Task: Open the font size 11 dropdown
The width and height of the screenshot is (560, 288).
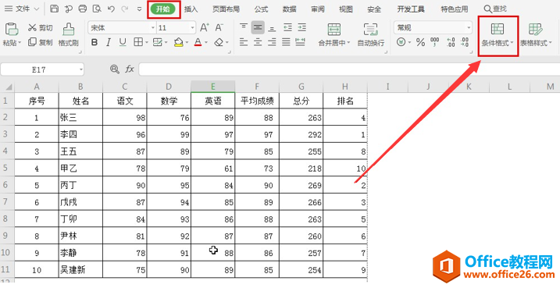Action: (x=192, y=28)
